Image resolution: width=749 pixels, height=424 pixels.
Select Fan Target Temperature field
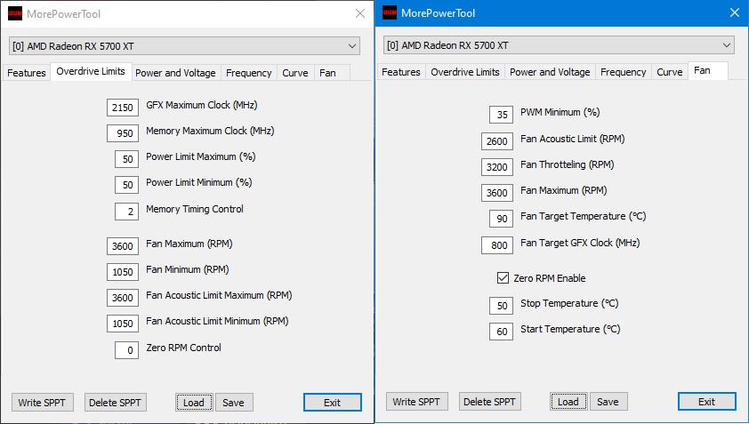click(x=502, y=219)
